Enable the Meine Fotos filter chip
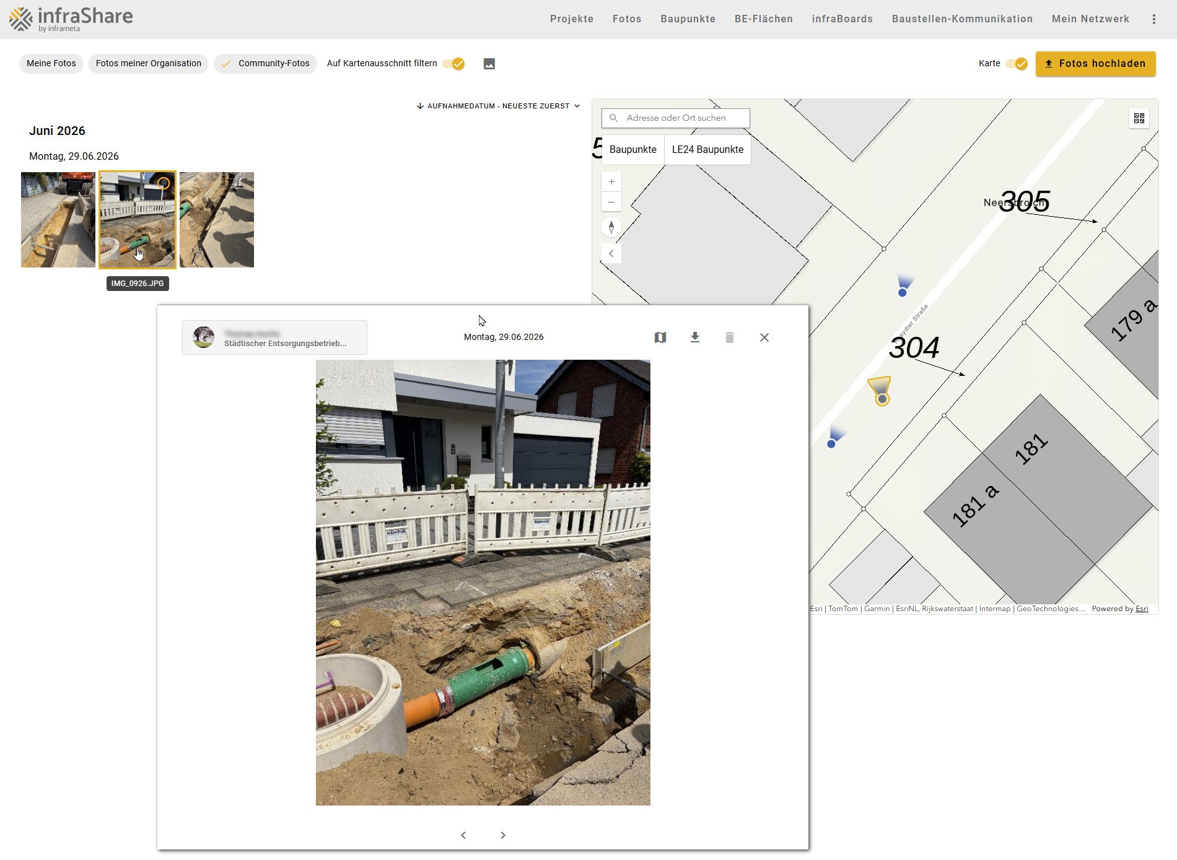This screenshot has width=1177, height=860. click(51, 64)
